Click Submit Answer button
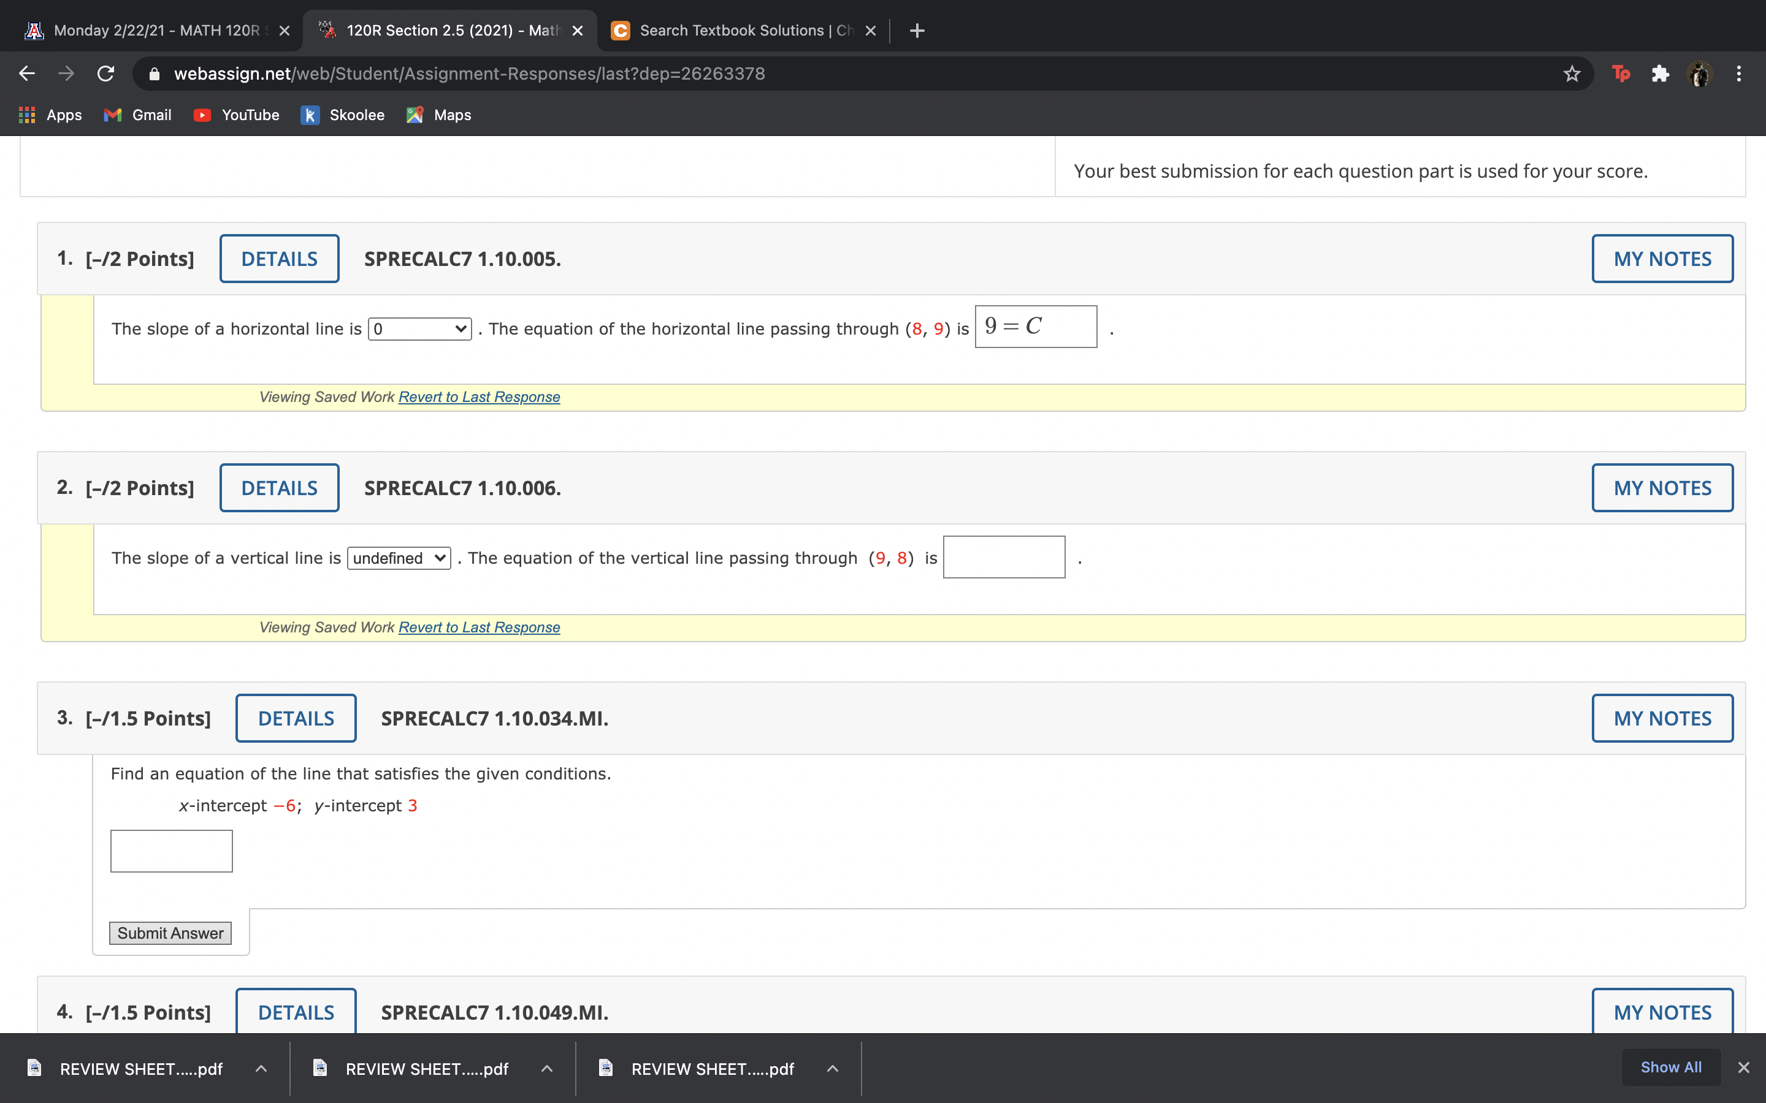 170,933
